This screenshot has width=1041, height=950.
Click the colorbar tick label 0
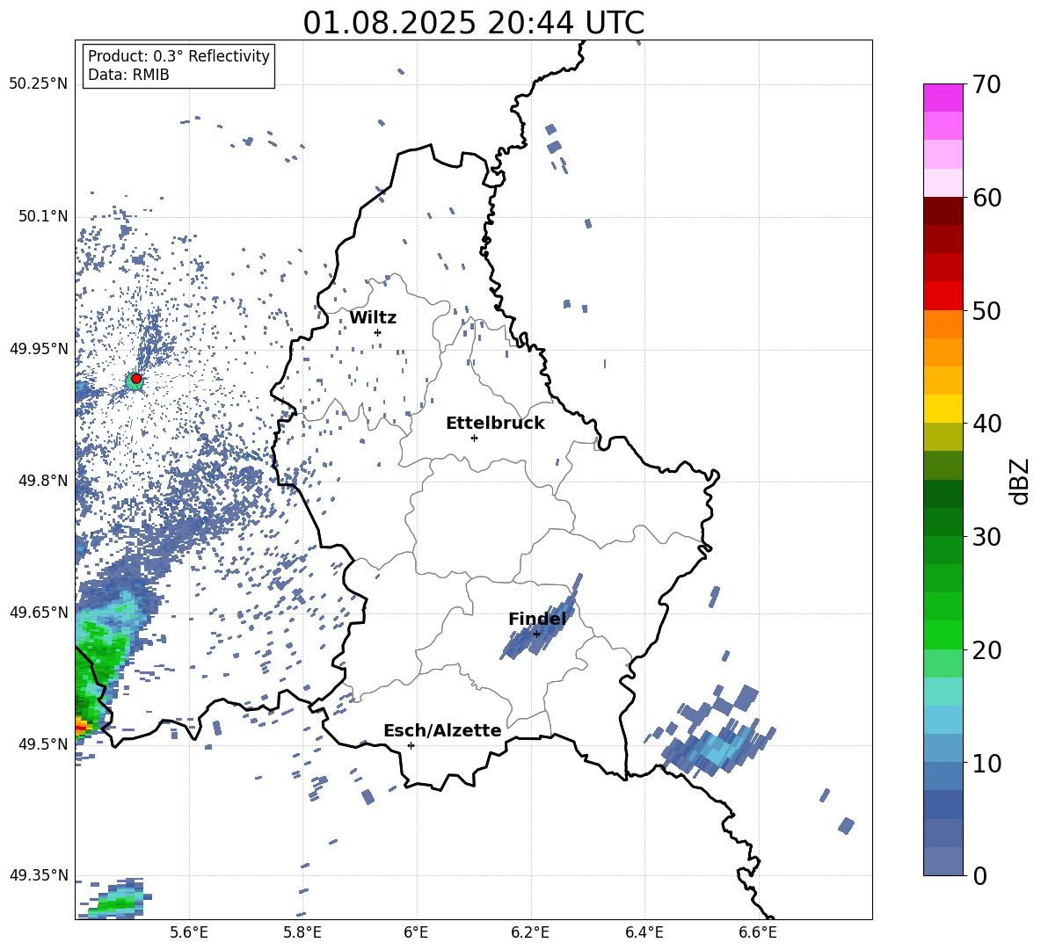tap(979, 875)
